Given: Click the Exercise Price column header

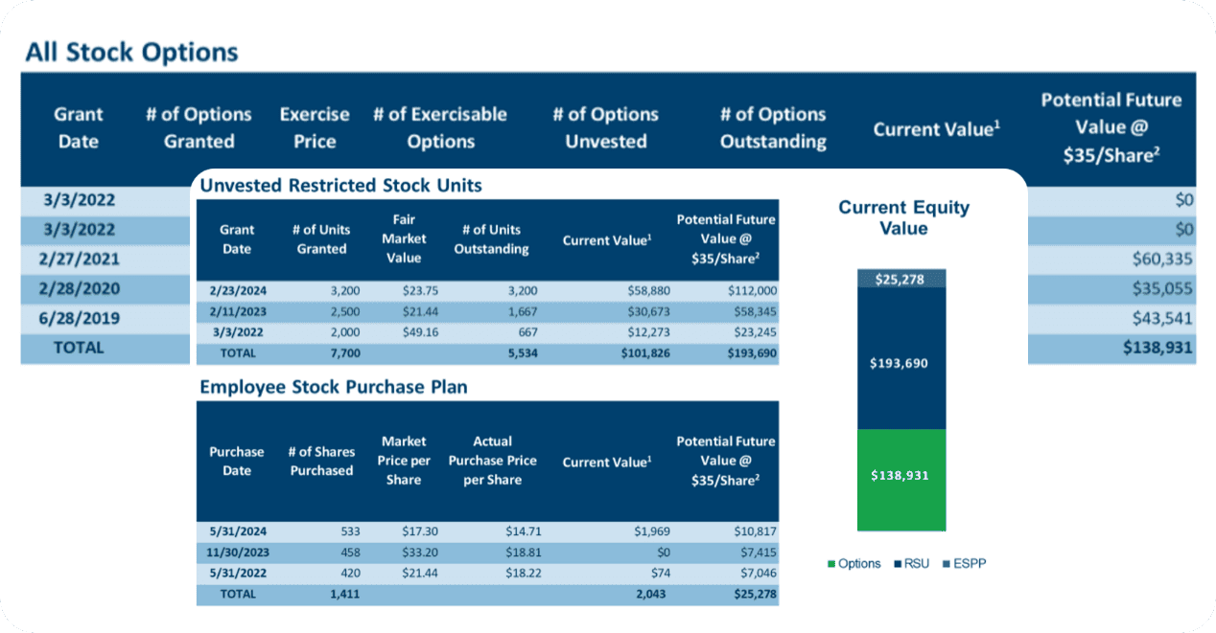Looking at the screenshot, I should 315,127.
